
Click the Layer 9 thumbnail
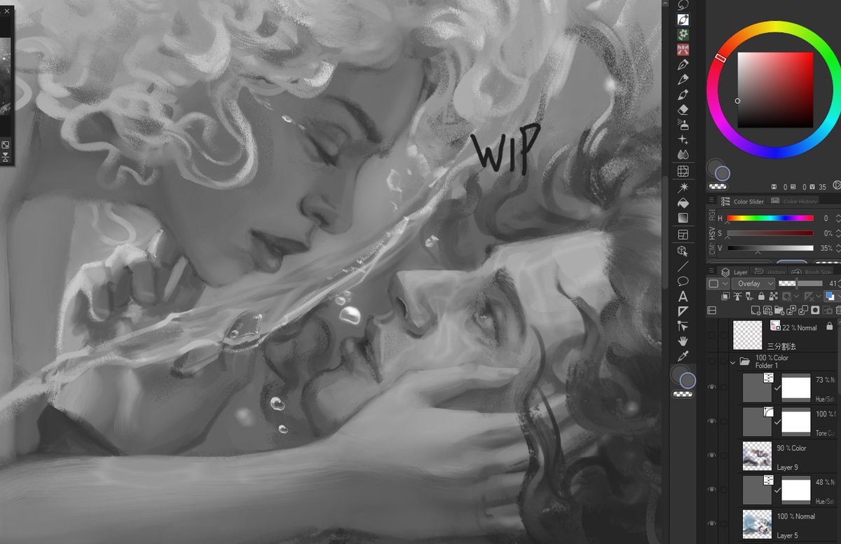[757, 456]
